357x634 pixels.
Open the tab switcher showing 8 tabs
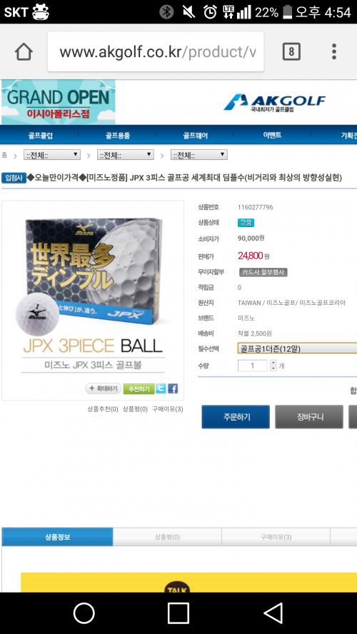291,51
